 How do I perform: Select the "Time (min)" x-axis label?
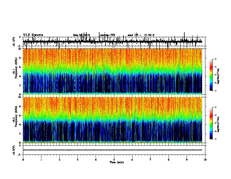[x=117, y=162]
